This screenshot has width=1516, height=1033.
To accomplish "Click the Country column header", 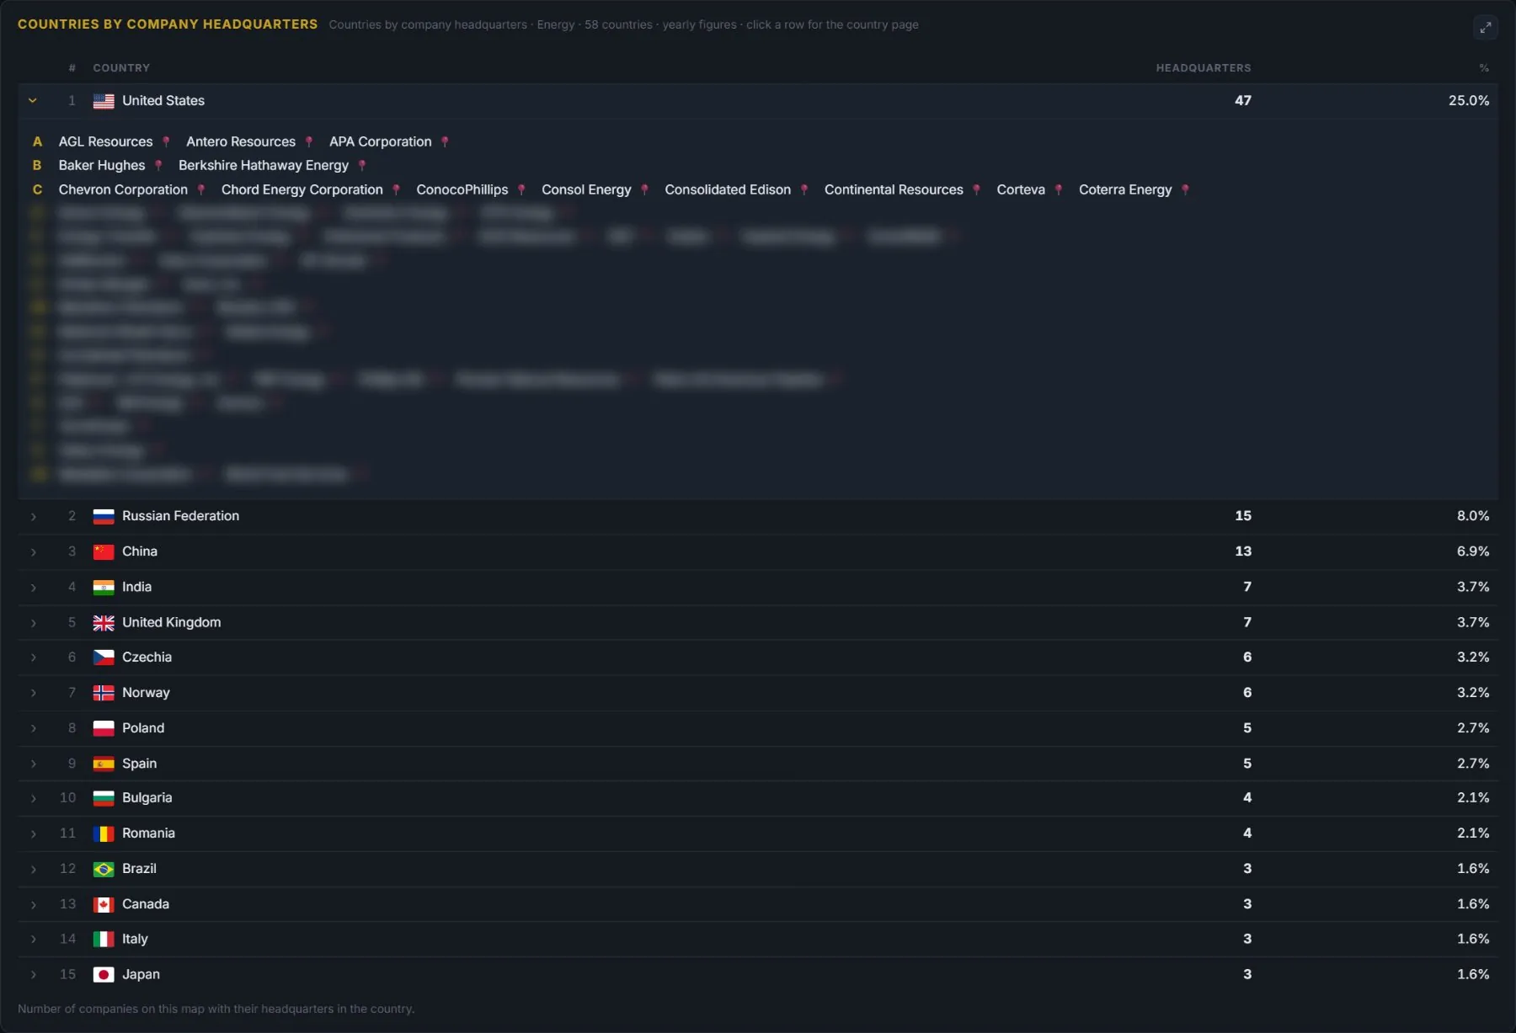I will point(121,68).
